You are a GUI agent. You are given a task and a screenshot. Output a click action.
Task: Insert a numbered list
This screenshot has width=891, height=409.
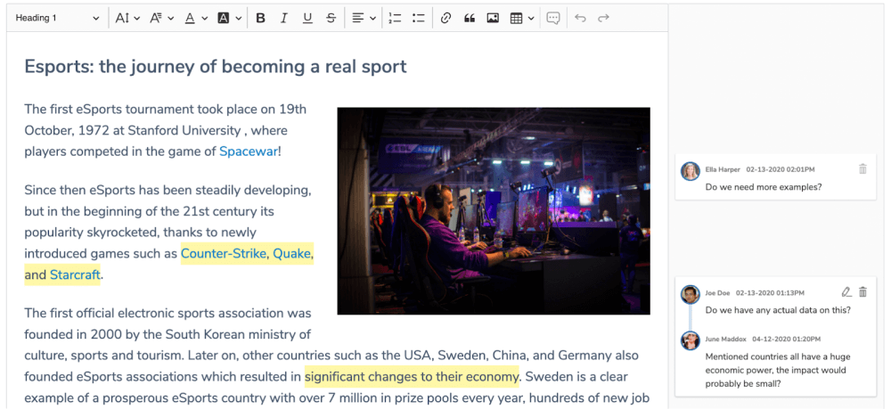395,18
